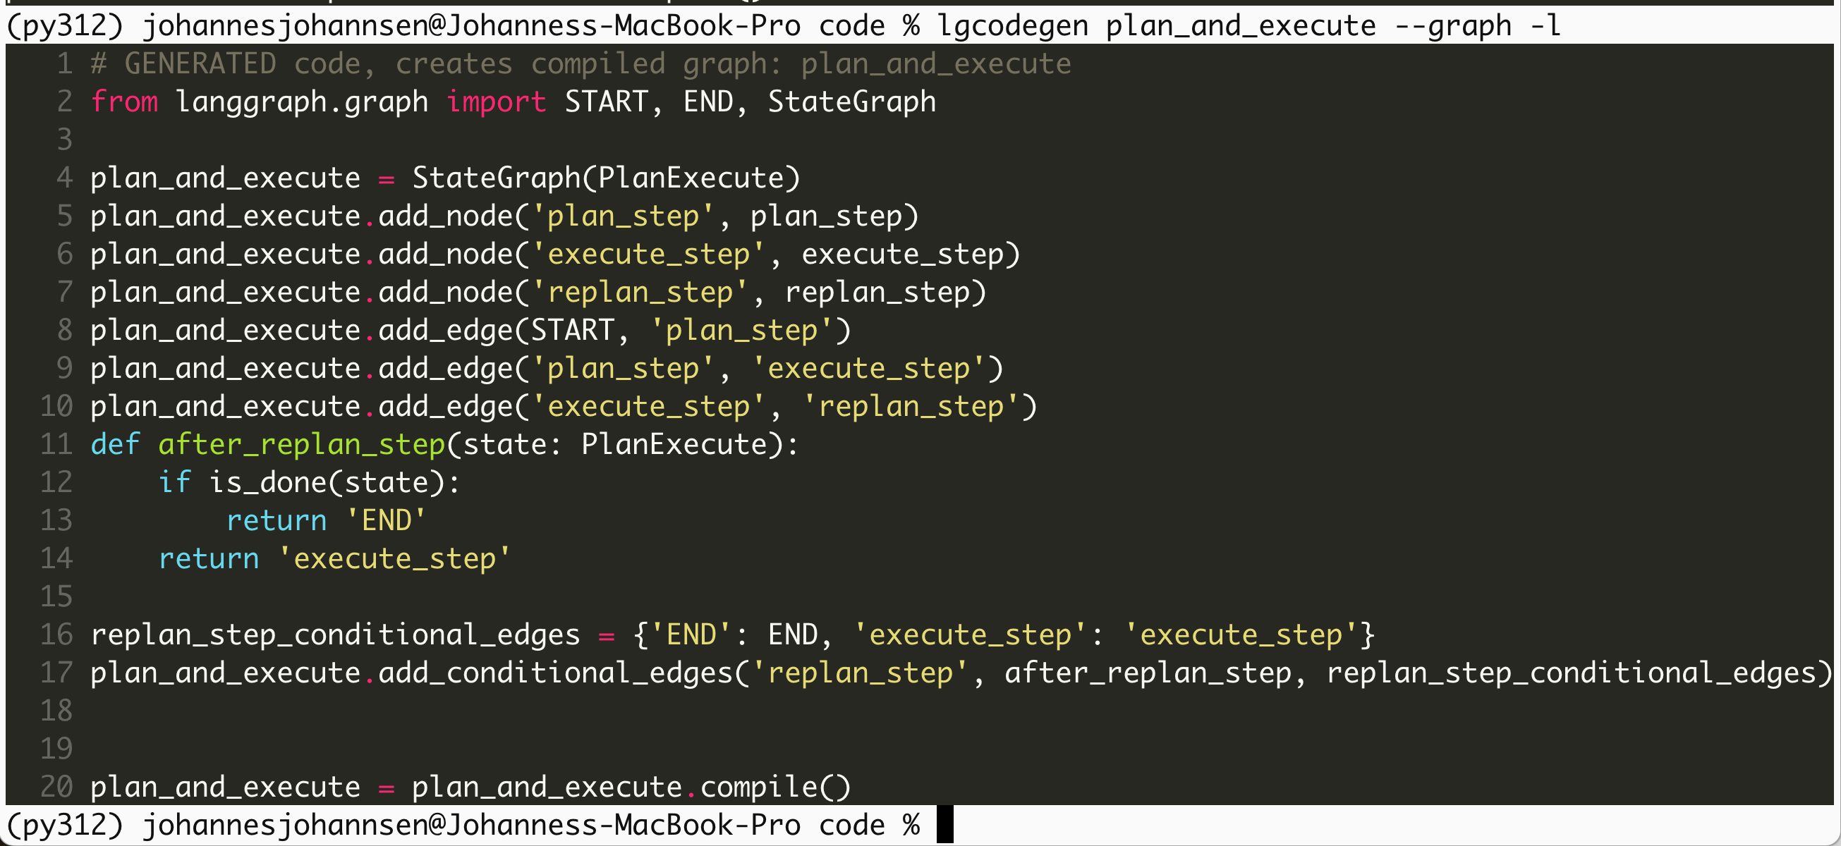The image size is (1841, 846).
Task: Click the 'plan_step' string in add_node line 5
Action: coord(621,216)
